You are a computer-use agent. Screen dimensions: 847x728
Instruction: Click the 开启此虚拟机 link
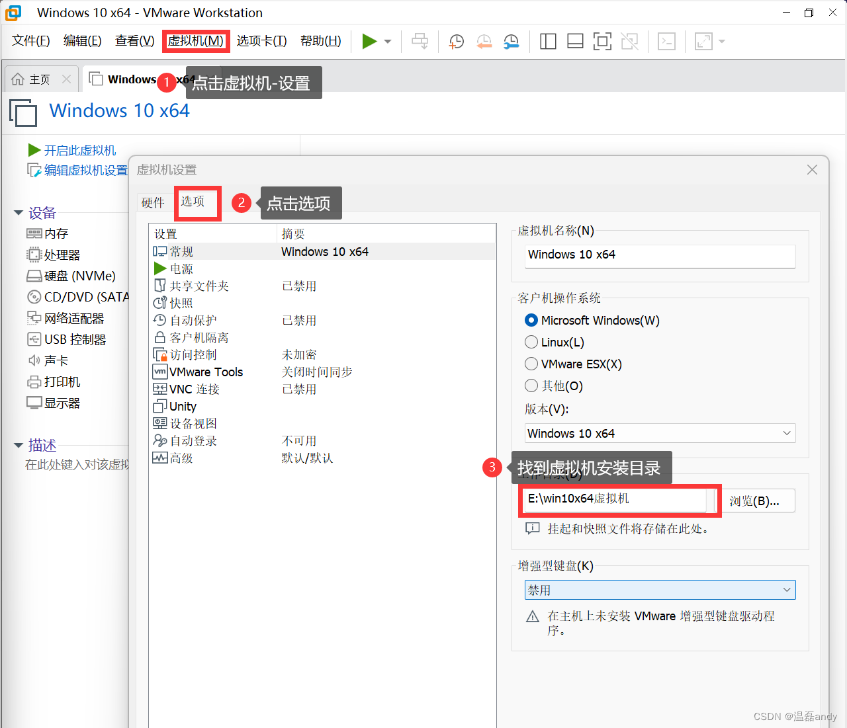[x=80, y=151]
